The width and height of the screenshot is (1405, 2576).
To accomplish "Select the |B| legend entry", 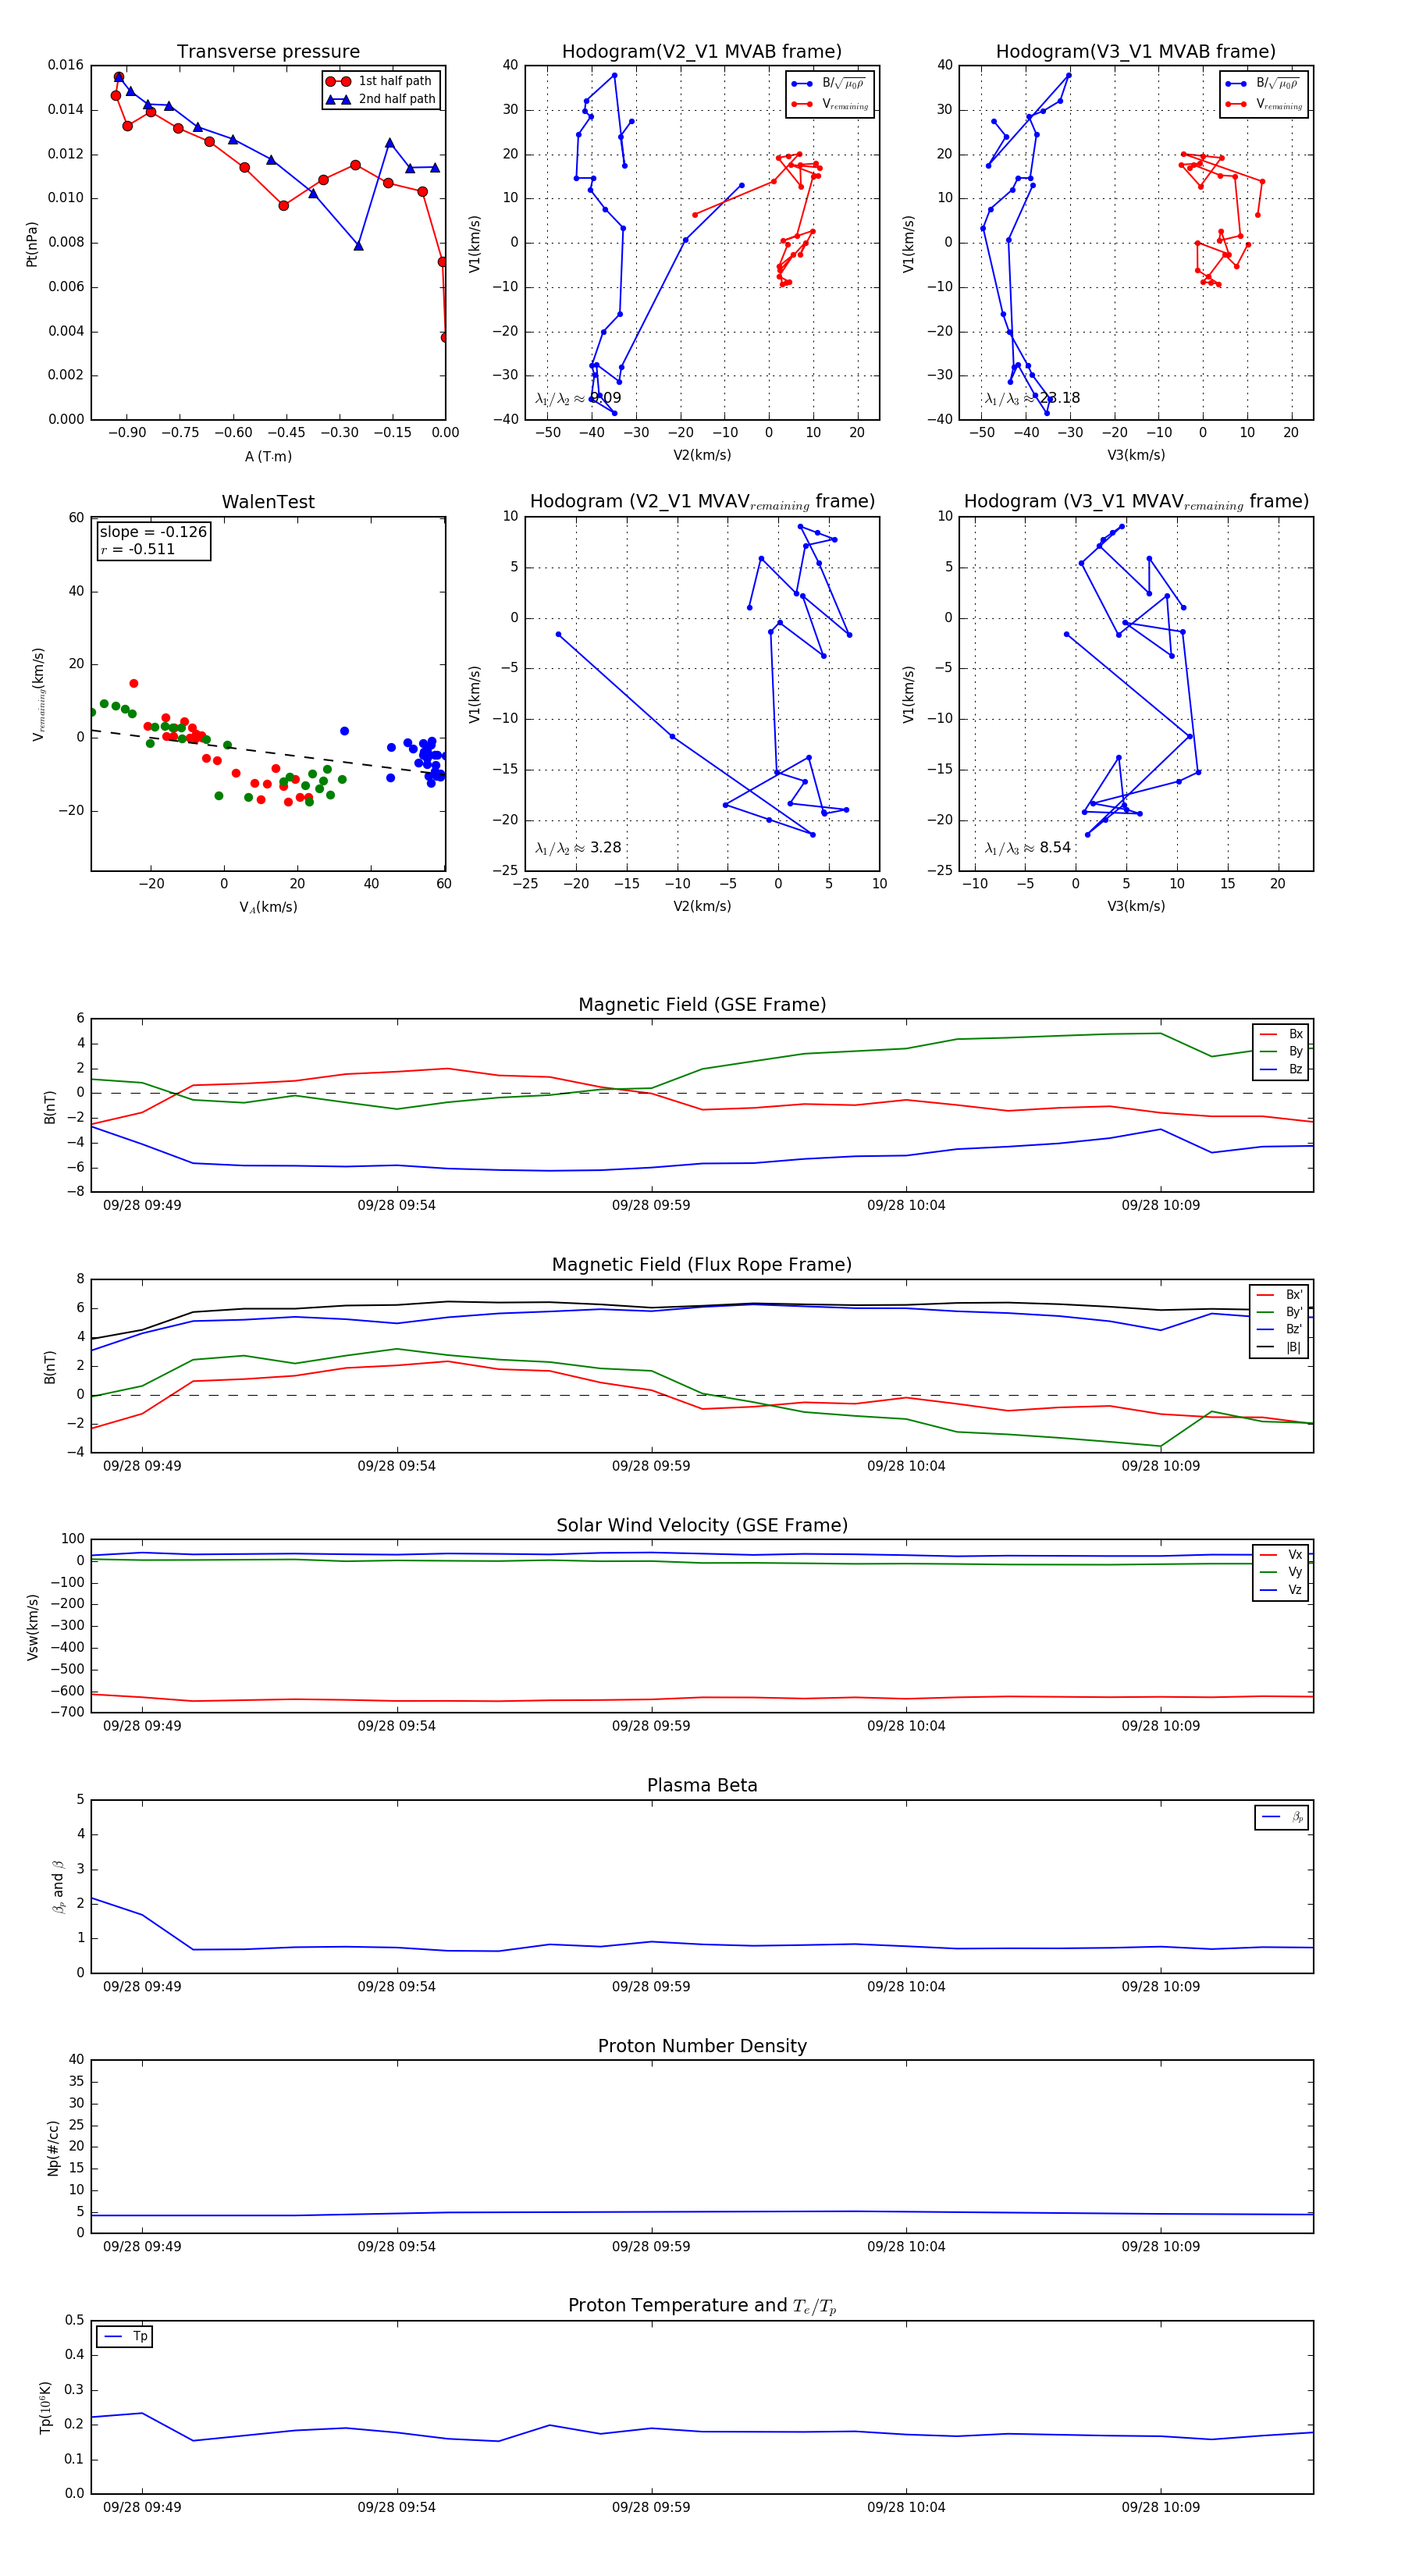I will [x=1279, y=1347].
